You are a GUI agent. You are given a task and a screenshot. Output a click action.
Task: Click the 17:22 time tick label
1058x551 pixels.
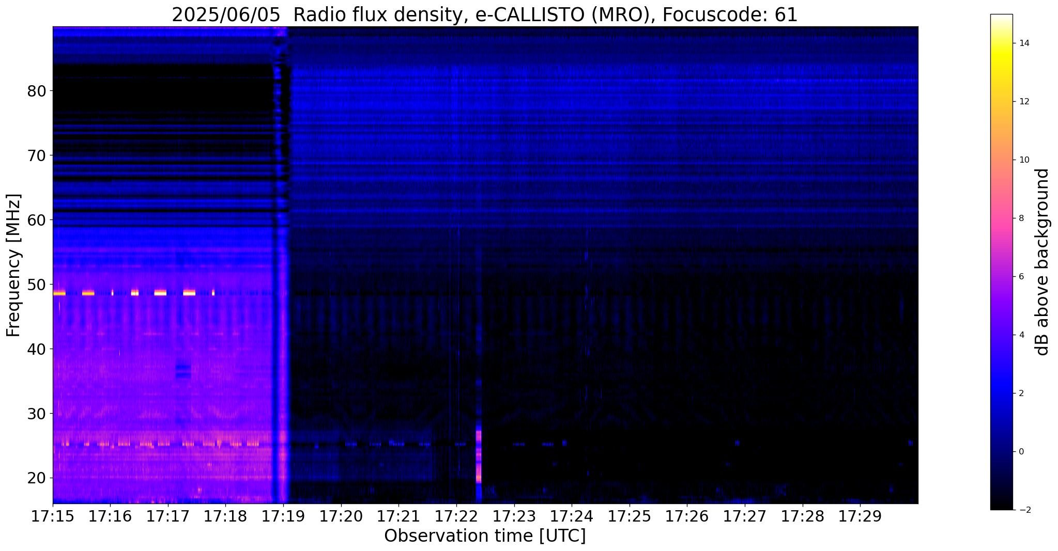(x=456, y=516)
